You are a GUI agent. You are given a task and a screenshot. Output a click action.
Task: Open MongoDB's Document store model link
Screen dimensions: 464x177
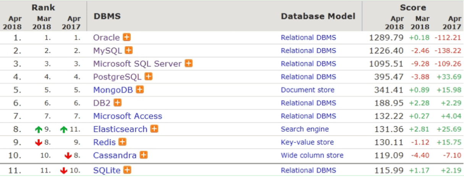click(307, 90)
